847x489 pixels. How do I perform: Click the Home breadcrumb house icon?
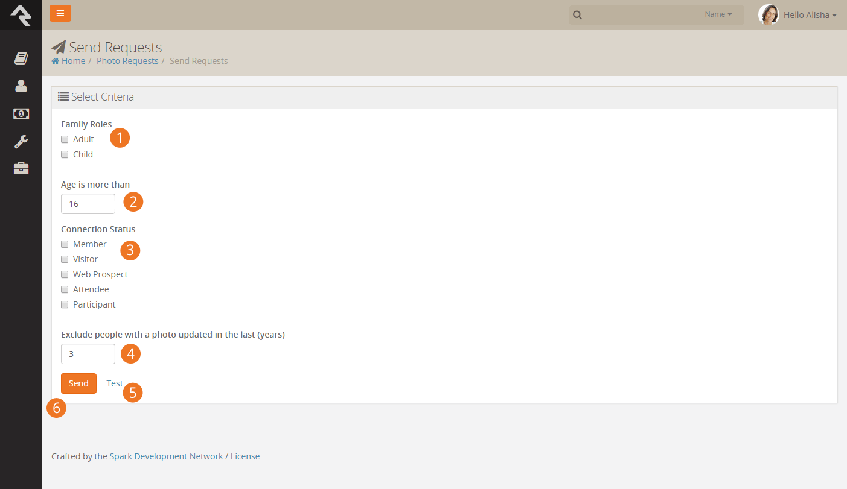(56, 61)
